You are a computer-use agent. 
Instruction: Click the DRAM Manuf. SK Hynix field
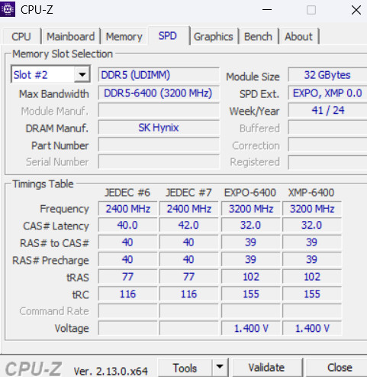coord(159,128)
